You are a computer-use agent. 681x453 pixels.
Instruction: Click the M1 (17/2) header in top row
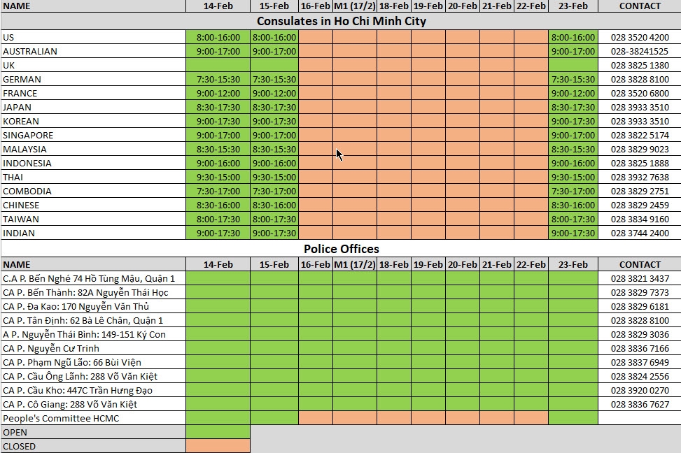coord(354,6)
